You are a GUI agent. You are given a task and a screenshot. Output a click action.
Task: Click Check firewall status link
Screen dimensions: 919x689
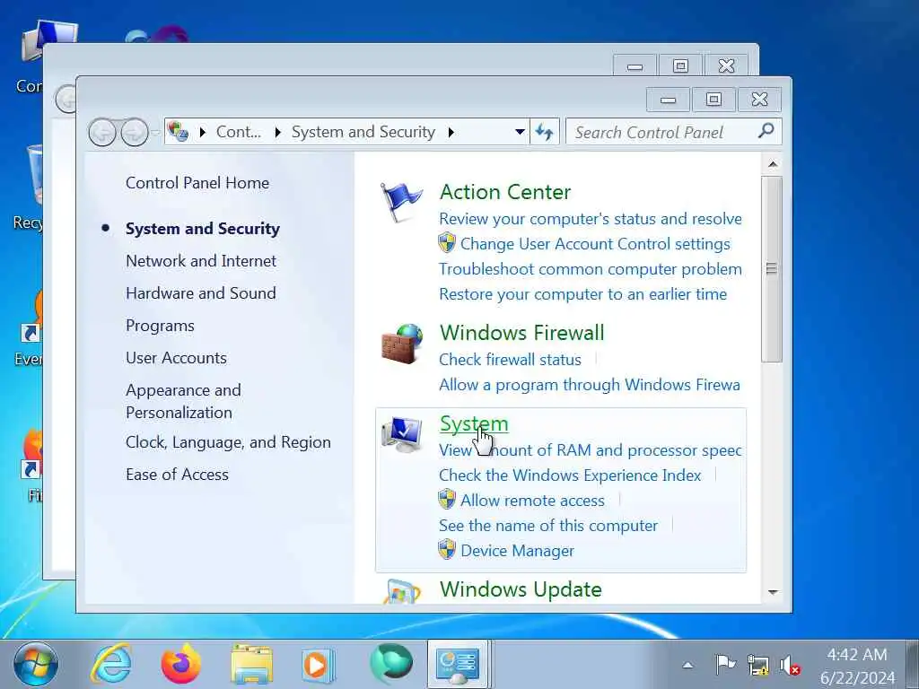(x=511, y=359)
